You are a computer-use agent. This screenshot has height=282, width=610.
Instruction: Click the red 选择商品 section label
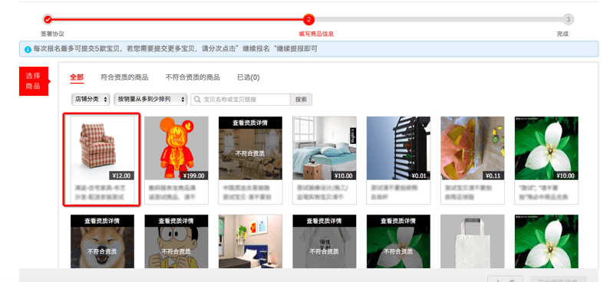[x=34, y=81]
